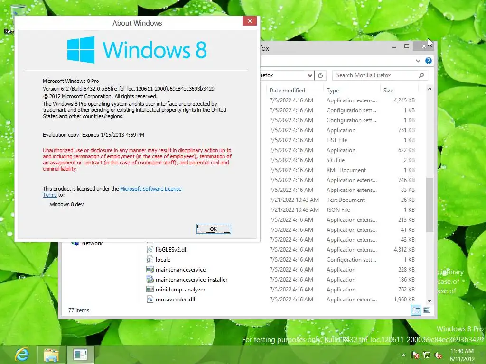Viewport: 486px width, 364px height.
Task: Open File Explorer from taskbar
Action: [51, 355]
